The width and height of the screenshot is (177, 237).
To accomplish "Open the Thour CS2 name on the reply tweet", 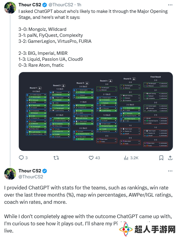I will (30, 171).
